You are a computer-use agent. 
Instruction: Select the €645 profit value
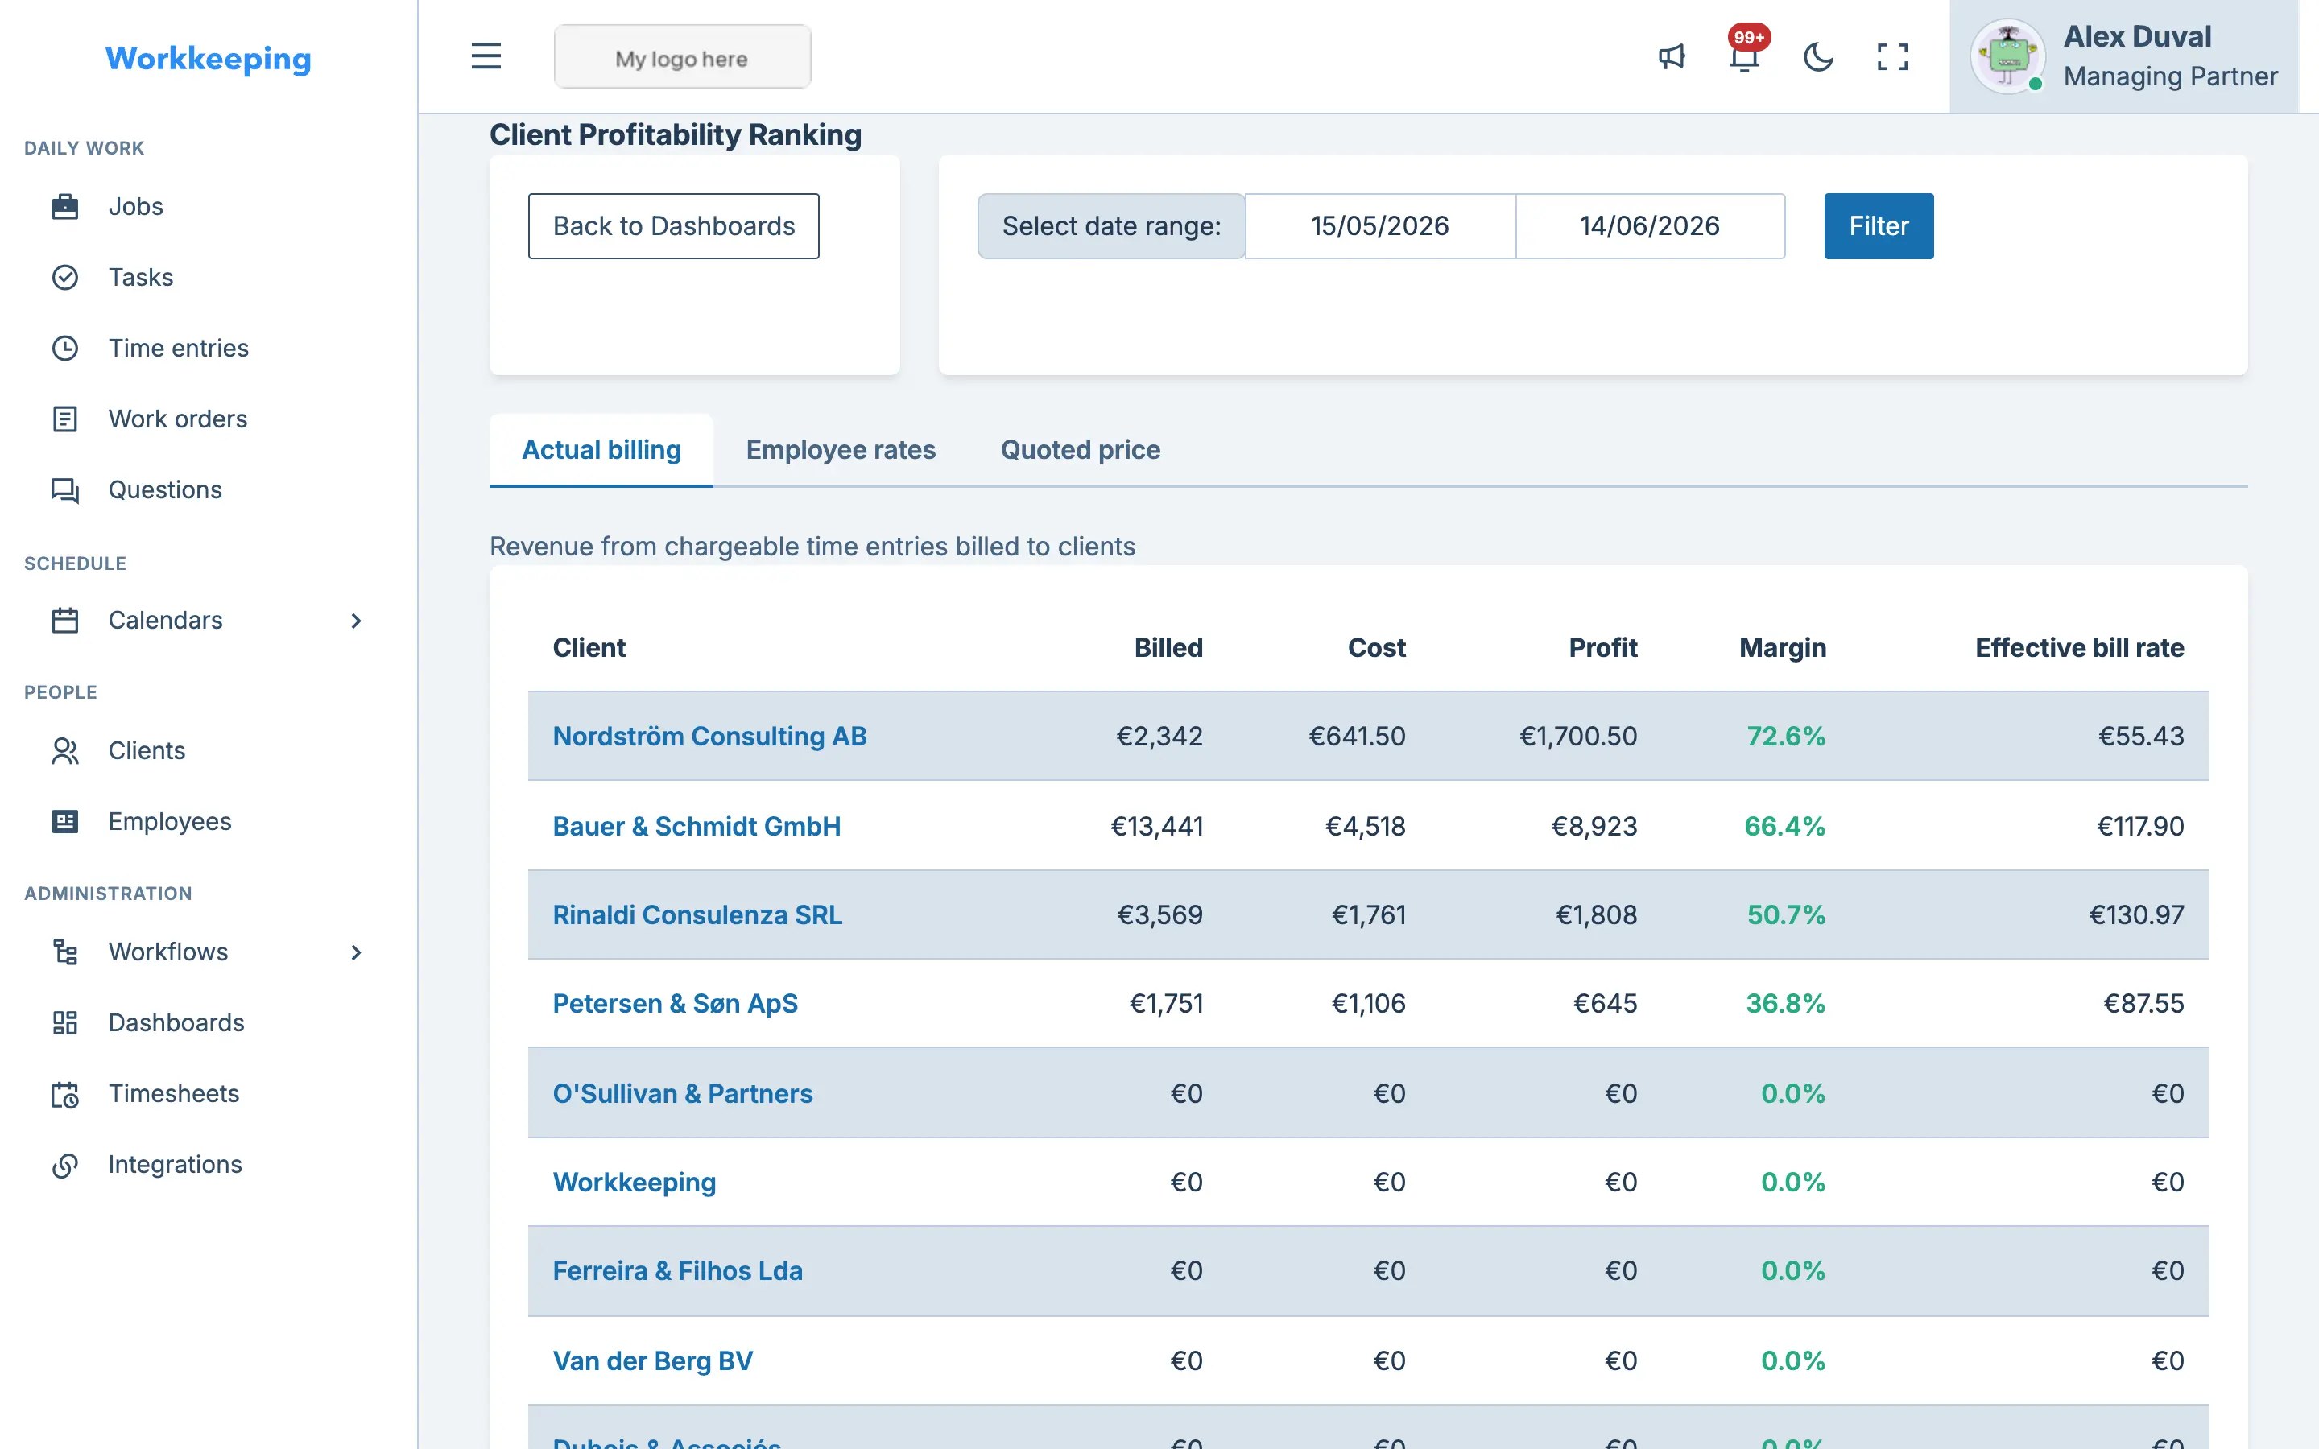(x=1605, y=1003)
